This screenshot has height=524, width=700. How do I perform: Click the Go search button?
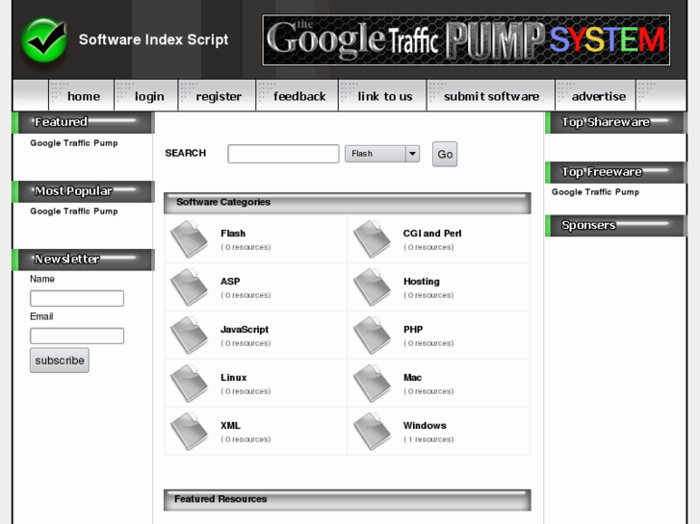(x=445, y=154)
